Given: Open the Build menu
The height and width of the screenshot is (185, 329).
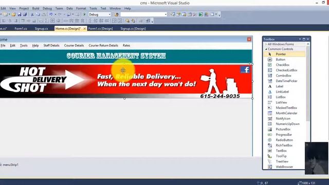Looking at the screenshot, I should [35, 8].
